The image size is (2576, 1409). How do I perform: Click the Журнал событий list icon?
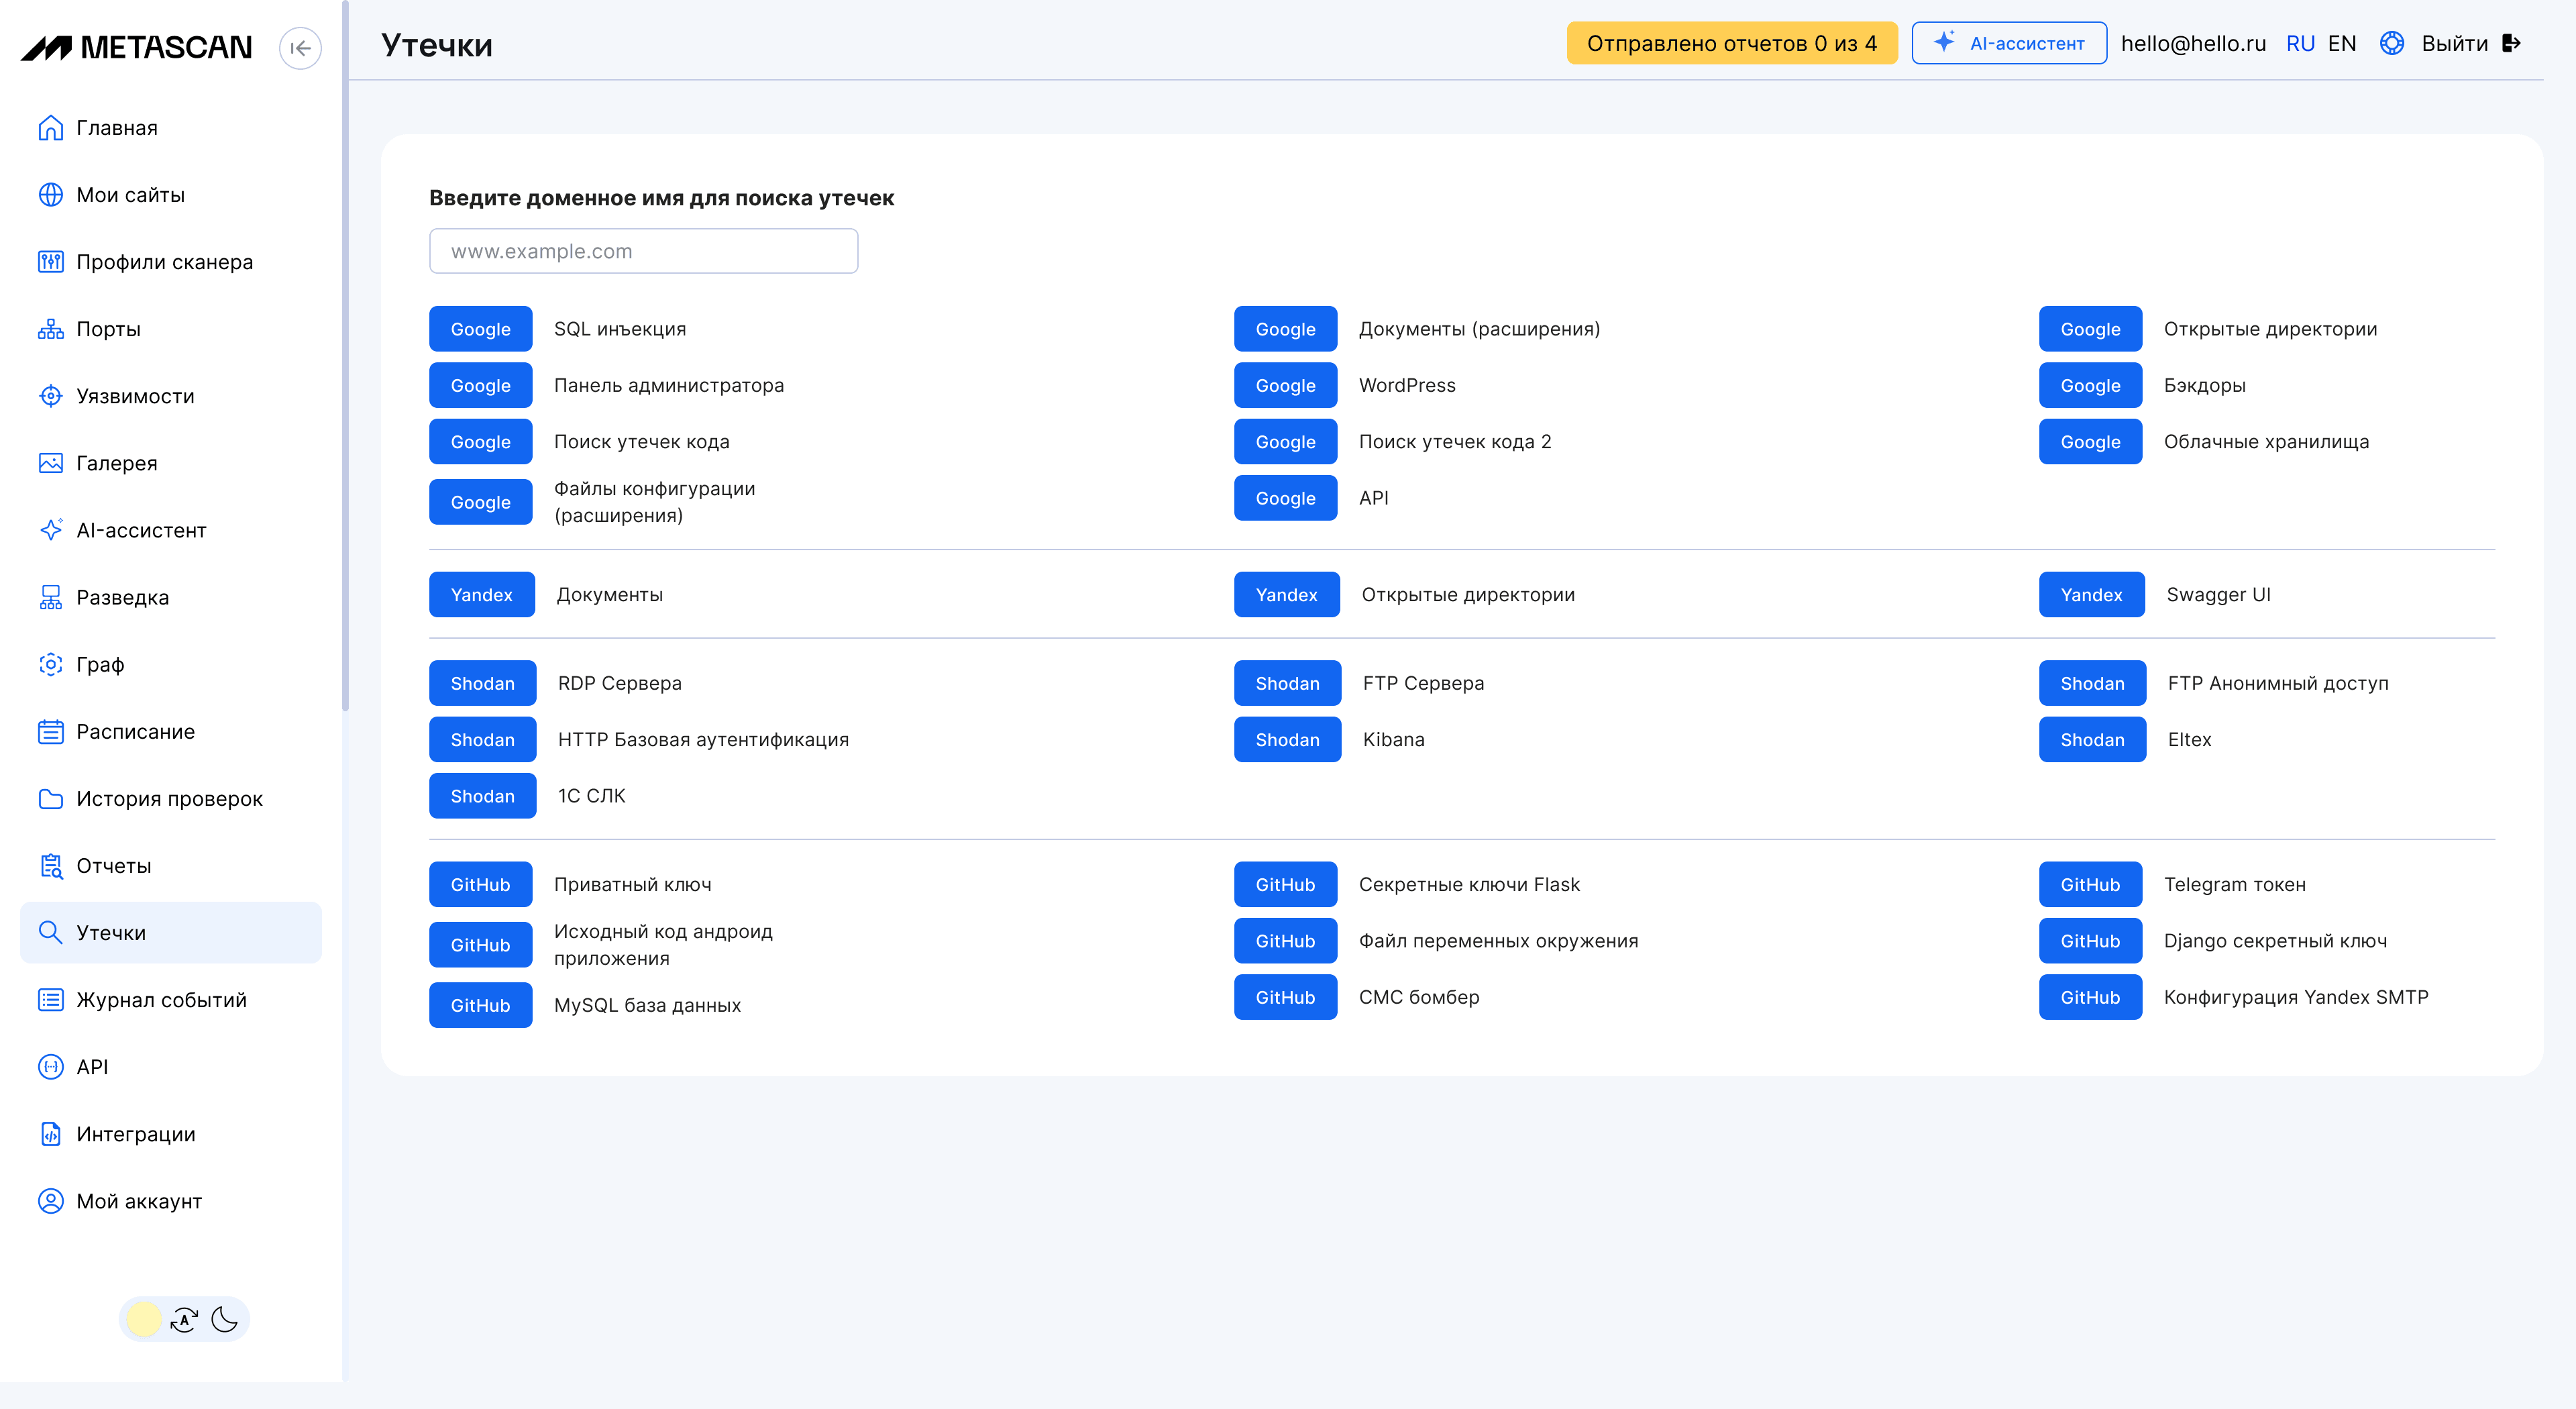pyautogui.click(x=50, y=999)
